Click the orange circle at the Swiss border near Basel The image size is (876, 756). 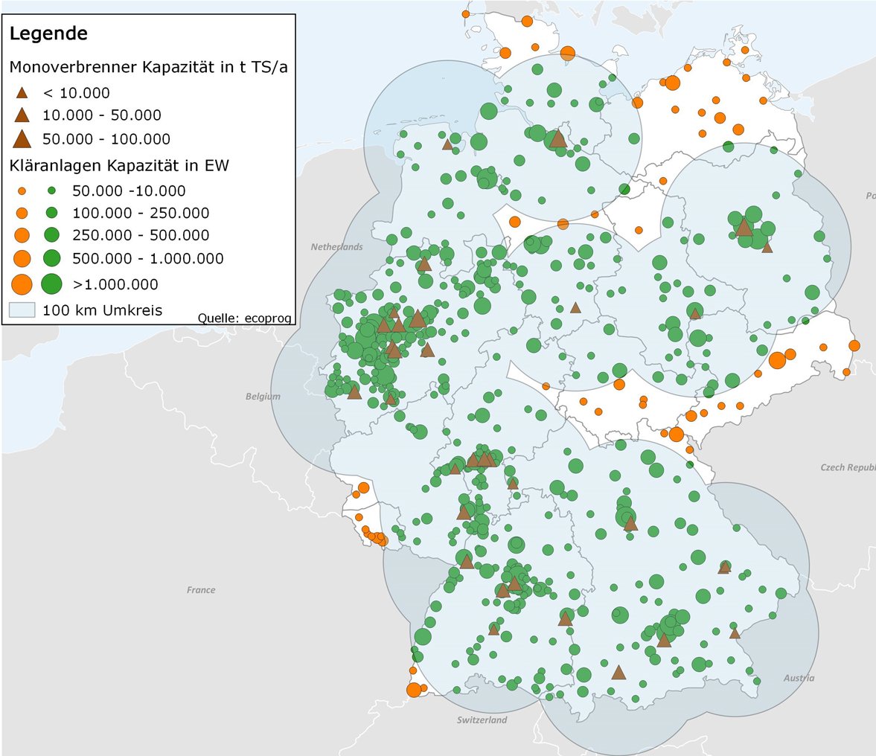(x=414, y=690)
